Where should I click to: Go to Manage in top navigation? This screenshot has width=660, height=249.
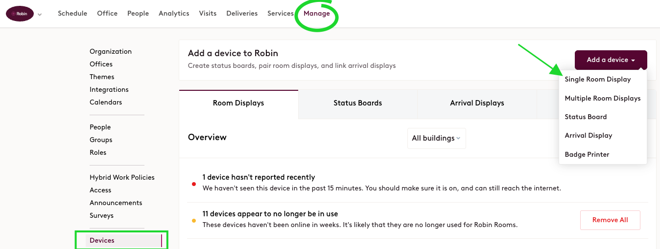point(317,13)
